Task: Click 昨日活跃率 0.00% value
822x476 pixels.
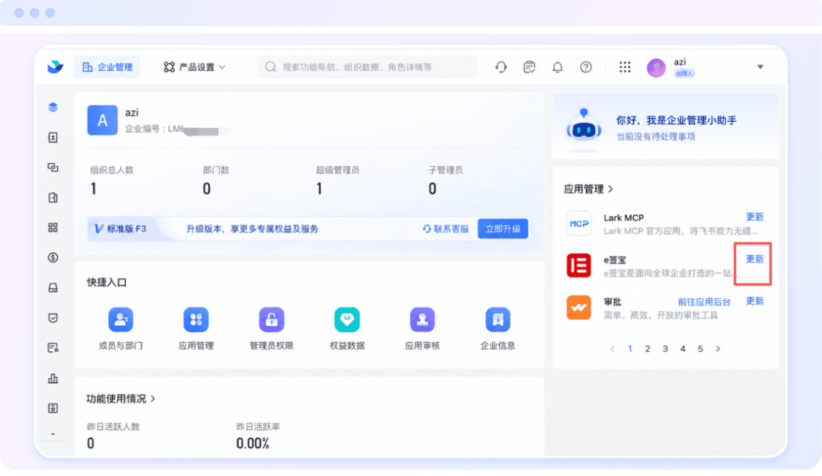Action: pyautogui.click(x=253, y=443)
